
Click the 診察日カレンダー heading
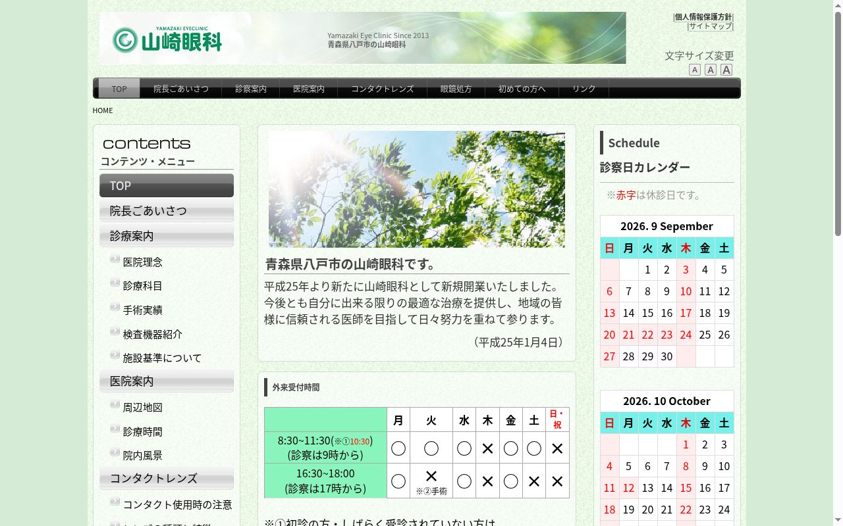tap(645, 167)
